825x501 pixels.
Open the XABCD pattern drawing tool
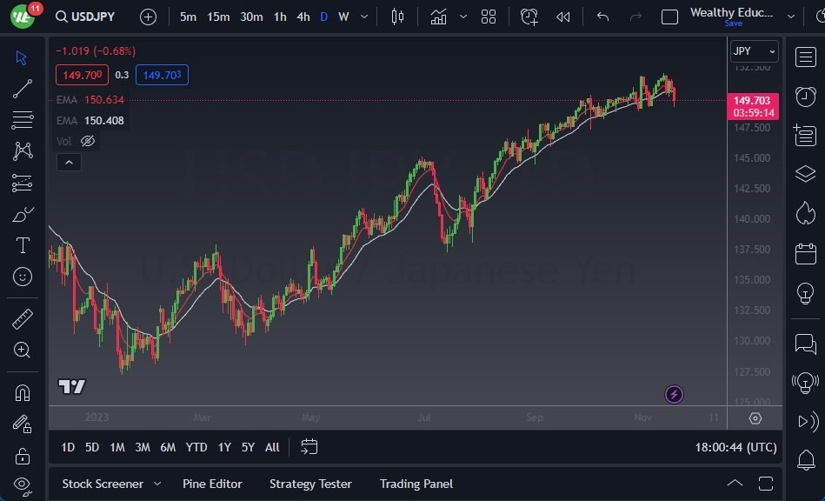point(22,150)
